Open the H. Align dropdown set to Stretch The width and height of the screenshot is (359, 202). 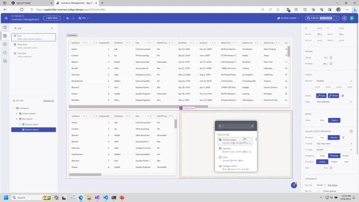[x=334, y=150]
